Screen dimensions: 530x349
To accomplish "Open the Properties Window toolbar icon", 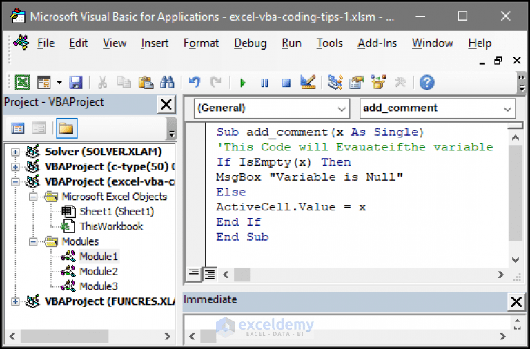I will coord(356,82).
